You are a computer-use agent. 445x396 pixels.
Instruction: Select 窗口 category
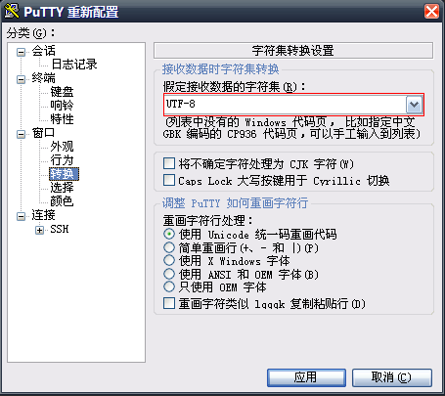click(43, 133)
